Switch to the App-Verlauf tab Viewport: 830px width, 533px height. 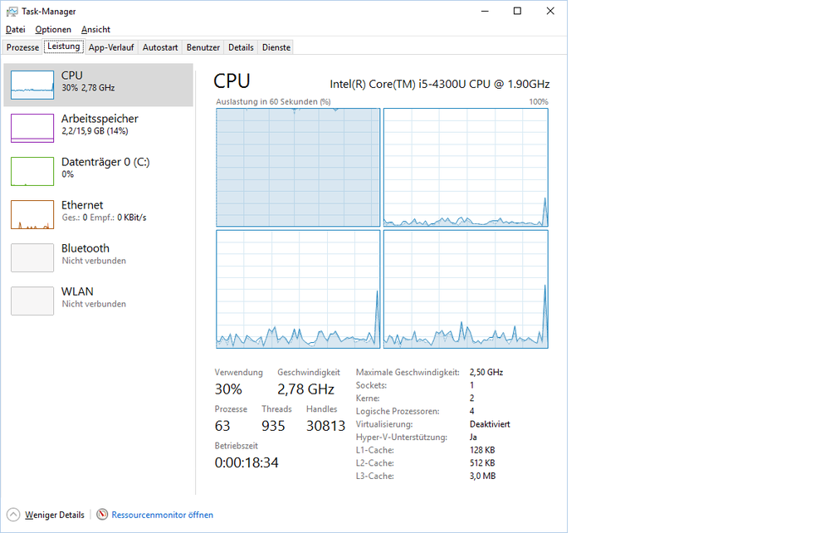tap(111, 47)
